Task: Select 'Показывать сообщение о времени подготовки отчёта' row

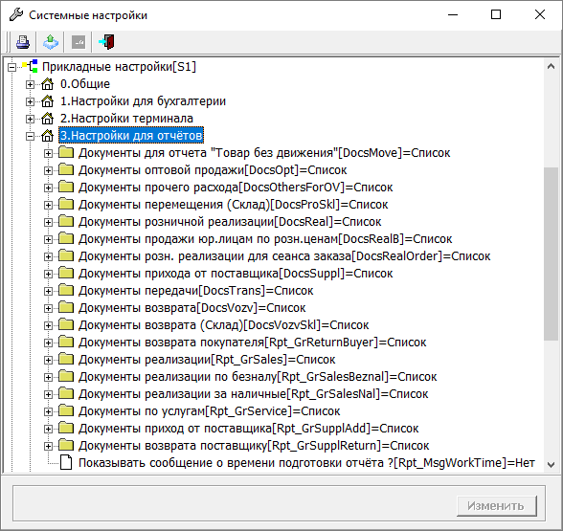Action: [306, 463]
